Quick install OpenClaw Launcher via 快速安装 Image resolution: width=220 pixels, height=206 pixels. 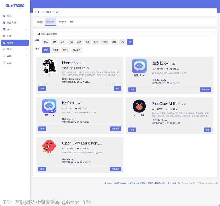pyautogui.click(x=116, y=169)
